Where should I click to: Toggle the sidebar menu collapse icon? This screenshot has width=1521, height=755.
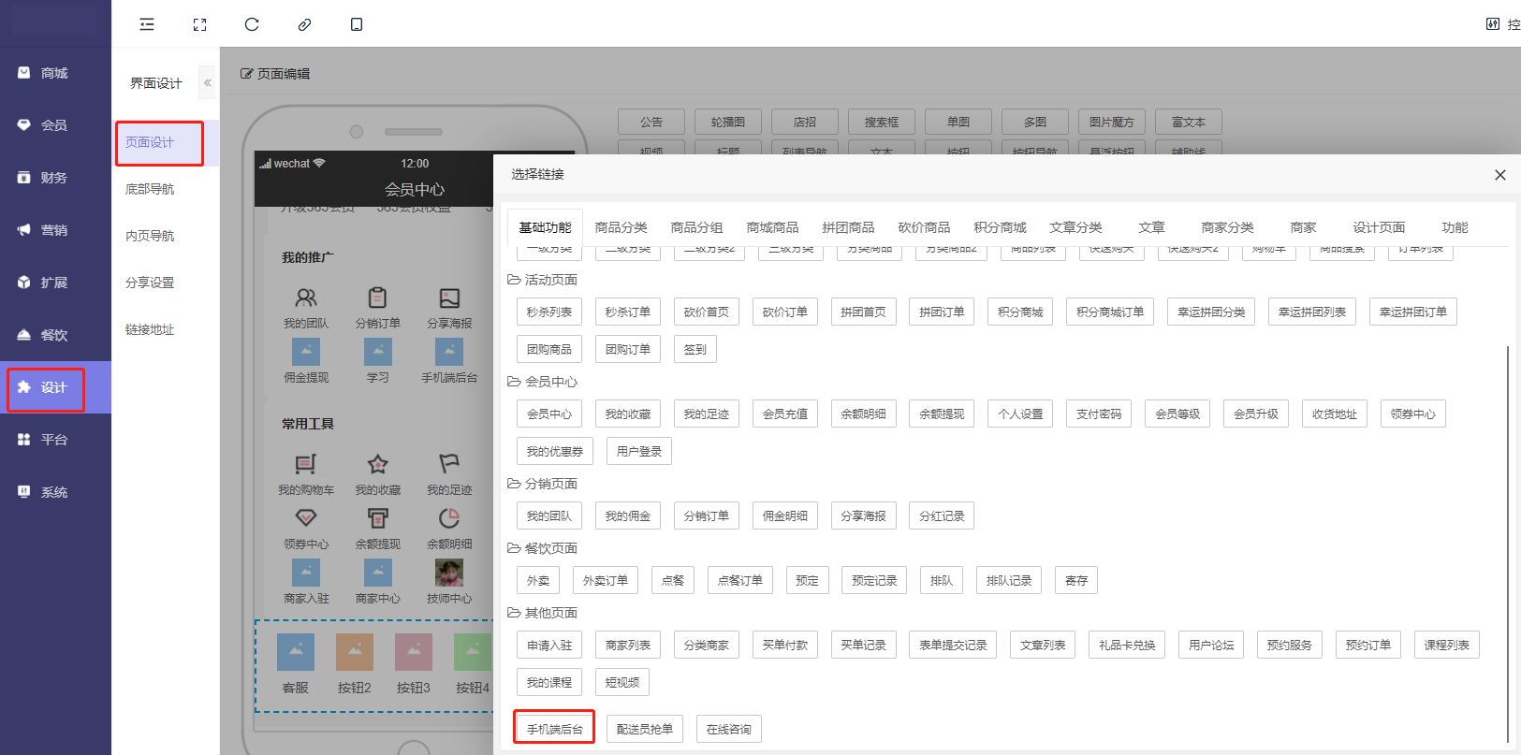click(x=147, y=24)
